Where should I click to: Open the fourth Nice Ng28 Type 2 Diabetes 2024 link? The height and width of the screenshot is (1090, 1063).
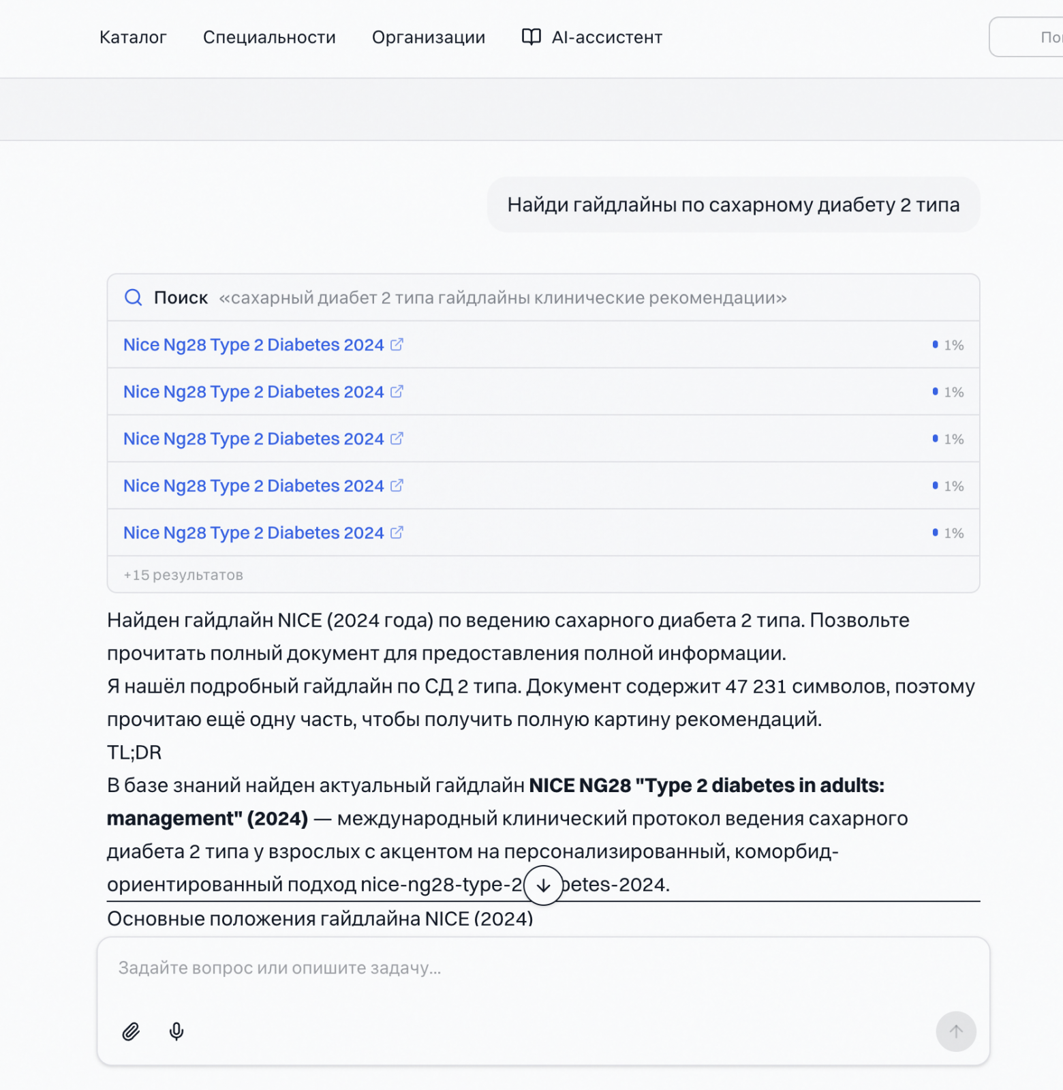click(253, 486)
